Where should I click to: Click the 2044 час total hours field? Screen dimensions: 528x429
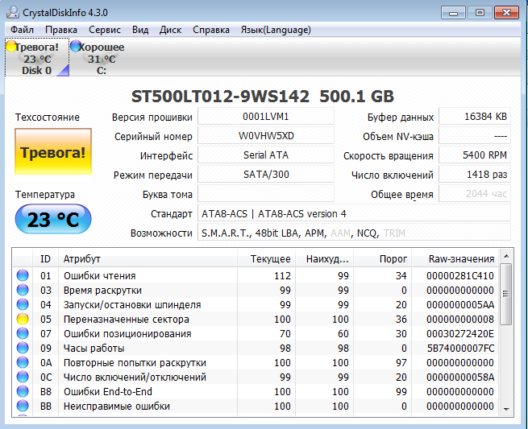pos(475,194)
